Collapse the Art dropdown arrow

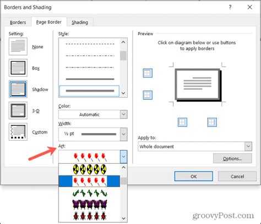pos(123,157)
